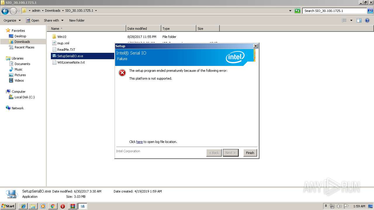Click the disabled Back button in Setup
The image size is (374, 210).
(214, 153)
